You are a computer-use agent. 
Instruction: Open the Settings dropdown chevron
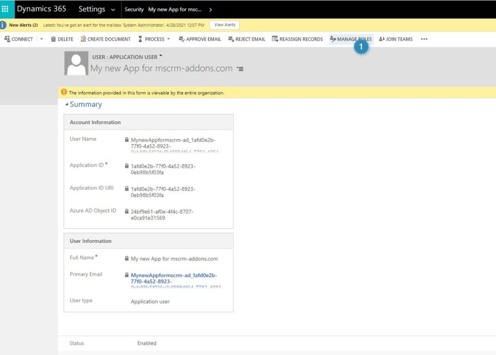tap(112, 9)
